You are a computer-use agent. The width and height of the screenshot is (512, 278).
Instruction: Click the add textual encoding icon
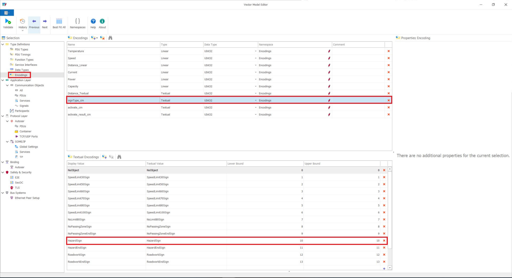pos(105,157)
